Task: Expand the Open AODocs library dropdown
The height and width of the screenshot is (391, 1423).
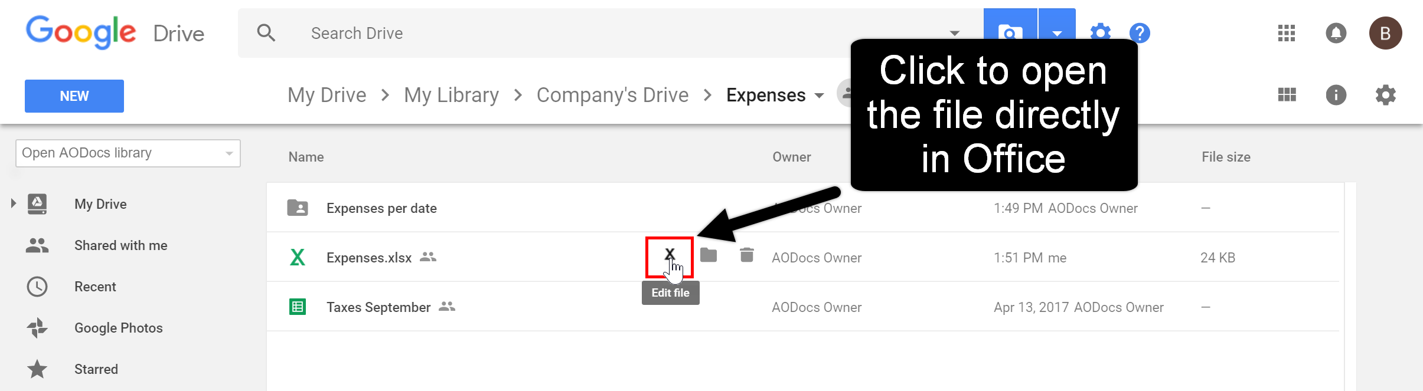Action: pos(128,153)
